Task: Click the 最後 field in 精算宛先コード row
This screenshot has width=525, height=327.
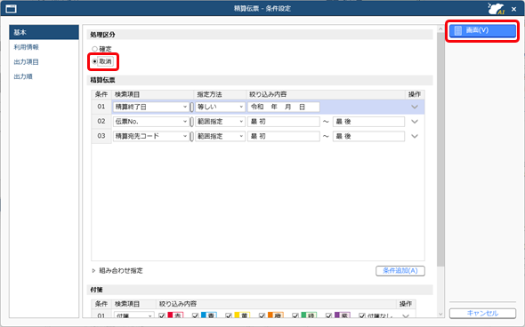Action: click(x=368, y=137)
